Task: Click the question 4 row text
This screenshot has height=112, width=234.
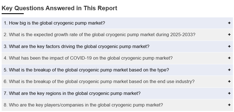Action: point(88,58)
